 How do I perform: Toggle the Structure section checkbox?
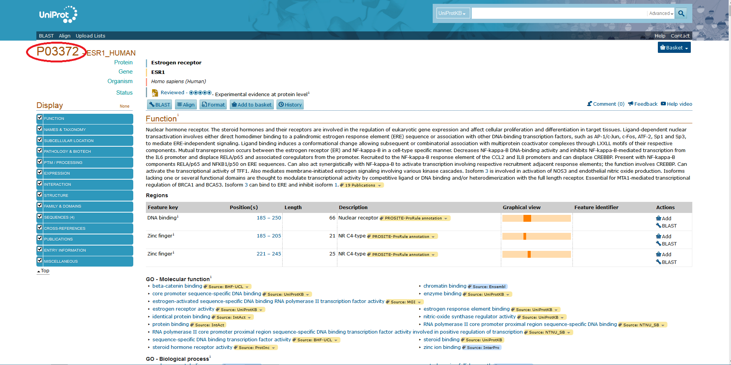tap(40, 195)
